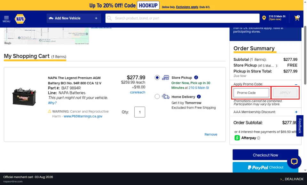Select the Home Delivery radio button
This screenshot has width=307, height=185.
click(x=157, y=96)
